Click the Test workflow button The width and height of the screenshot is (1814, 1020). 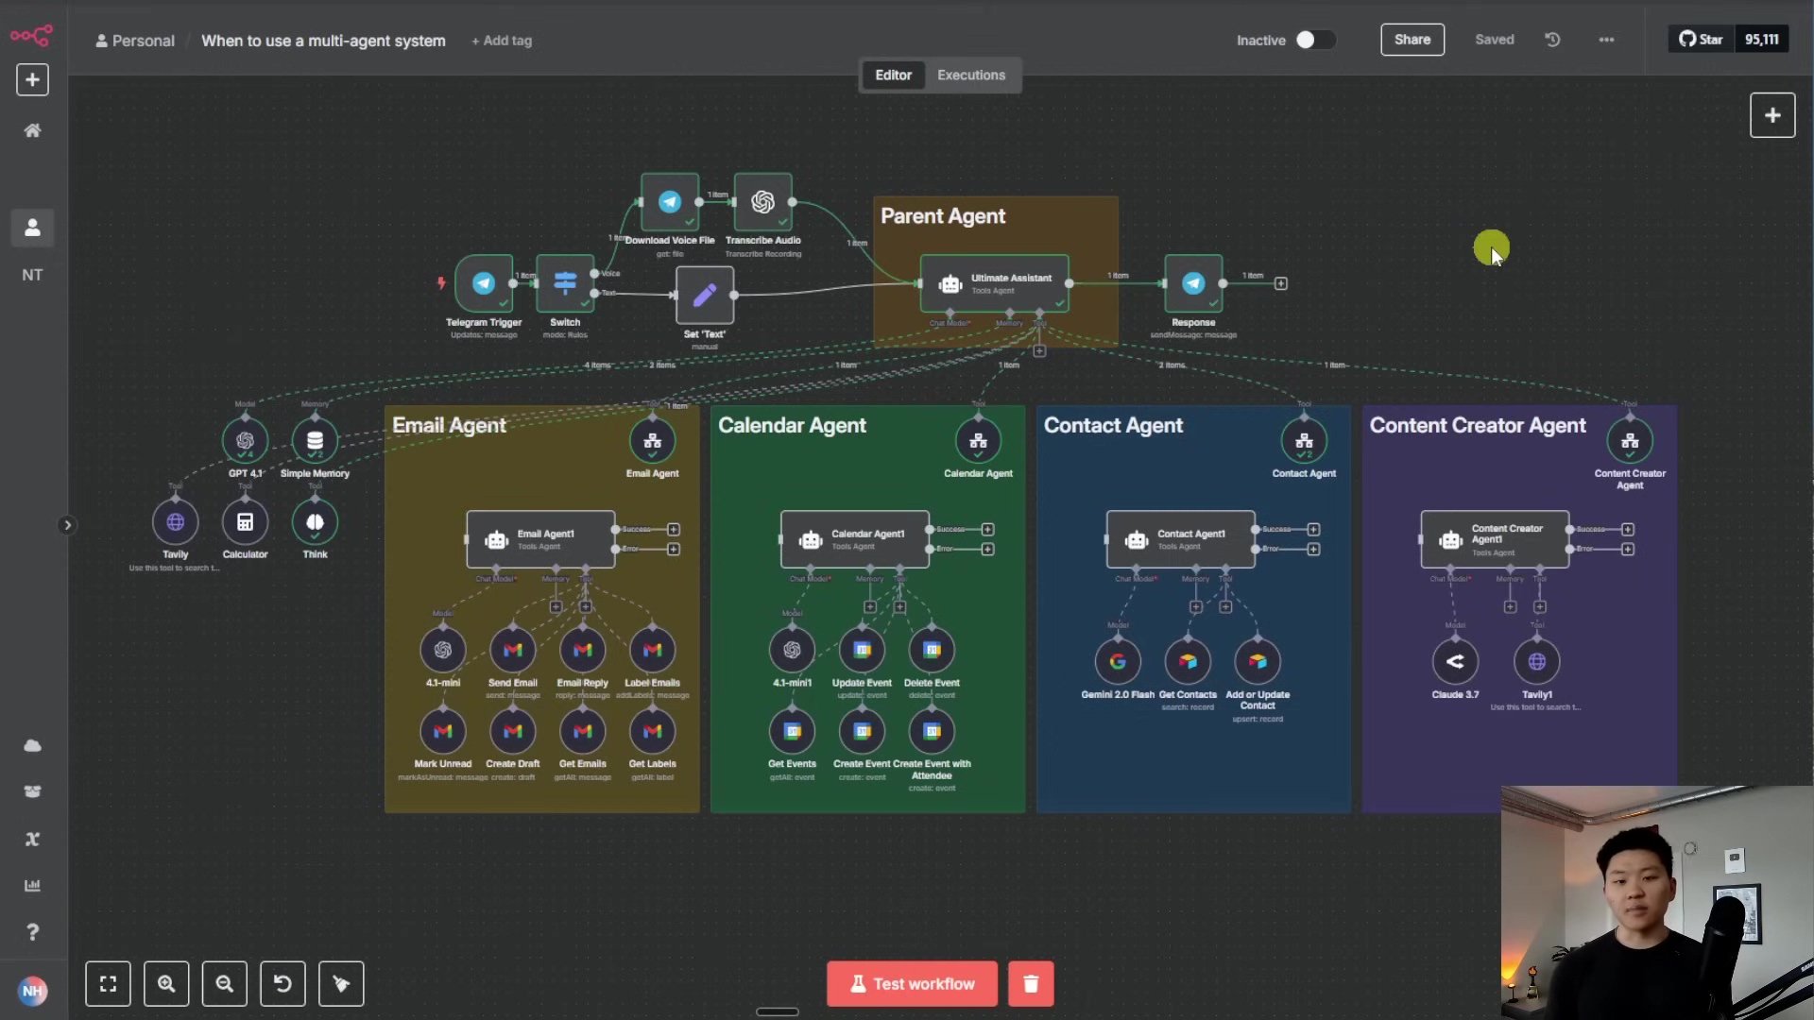pos(912,984)
